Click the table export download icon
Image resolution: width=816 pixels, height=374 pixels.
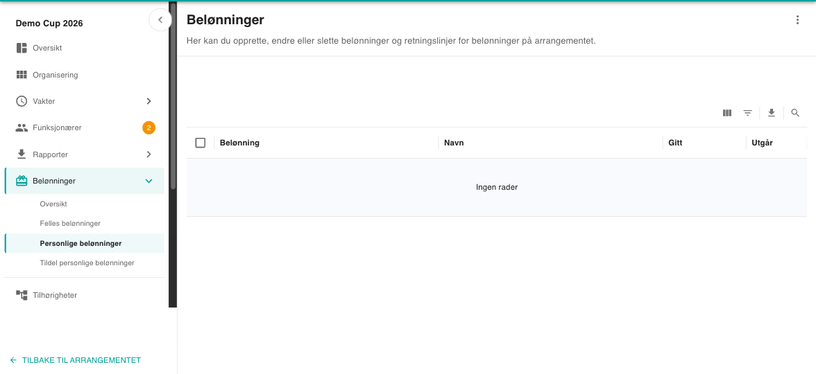pyautogui.click(x=772, y=113)
